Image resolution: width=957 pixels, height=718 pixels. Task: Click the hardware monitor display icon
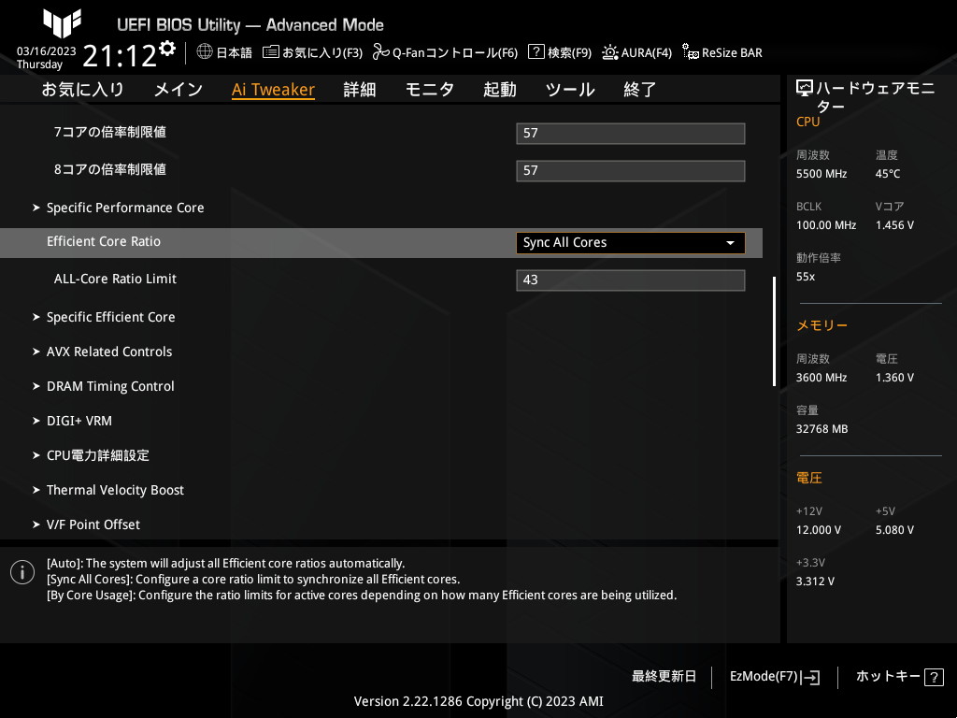point(805,89)
